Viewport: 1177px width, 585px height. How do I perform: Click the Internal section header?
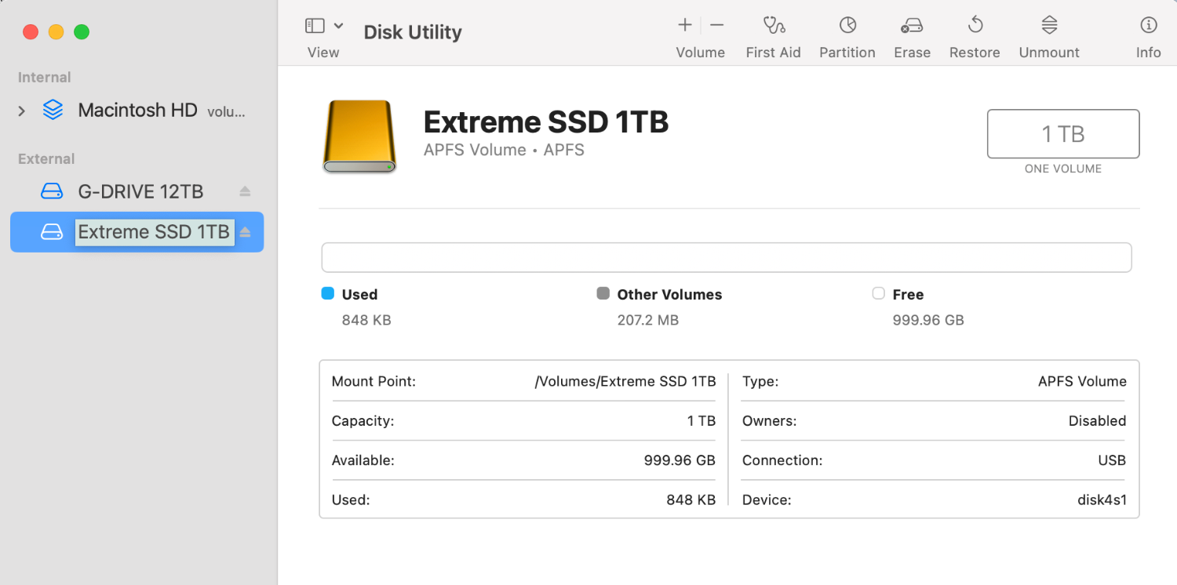(45, 78)
